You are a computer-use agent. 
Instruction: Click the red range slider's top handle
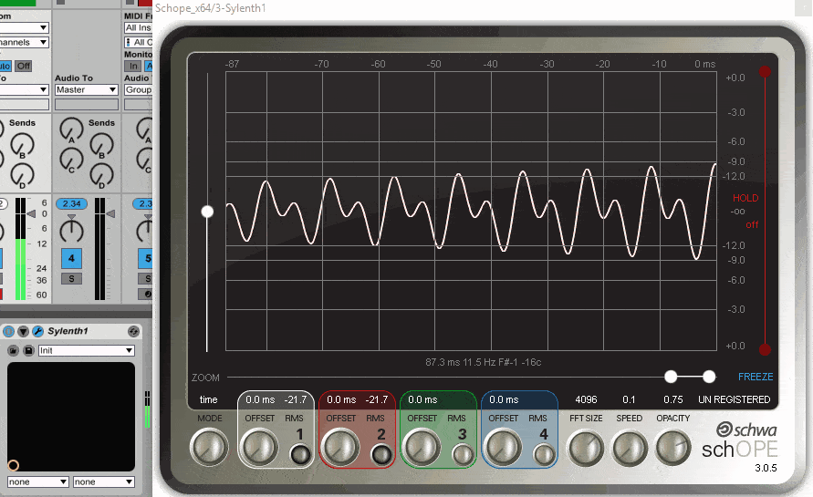[765, 71]
